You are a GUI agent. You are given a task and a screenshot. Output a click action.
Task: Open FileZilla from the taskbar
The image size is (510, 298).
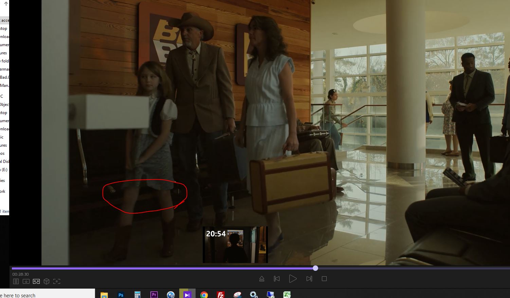click(x=220, y=295)
